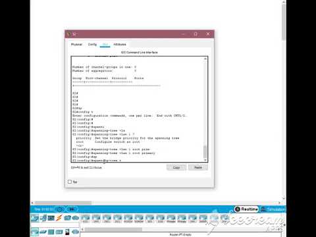
Task: Click the 'root Configure switch as root' help line
Action: tap(108, 142)
